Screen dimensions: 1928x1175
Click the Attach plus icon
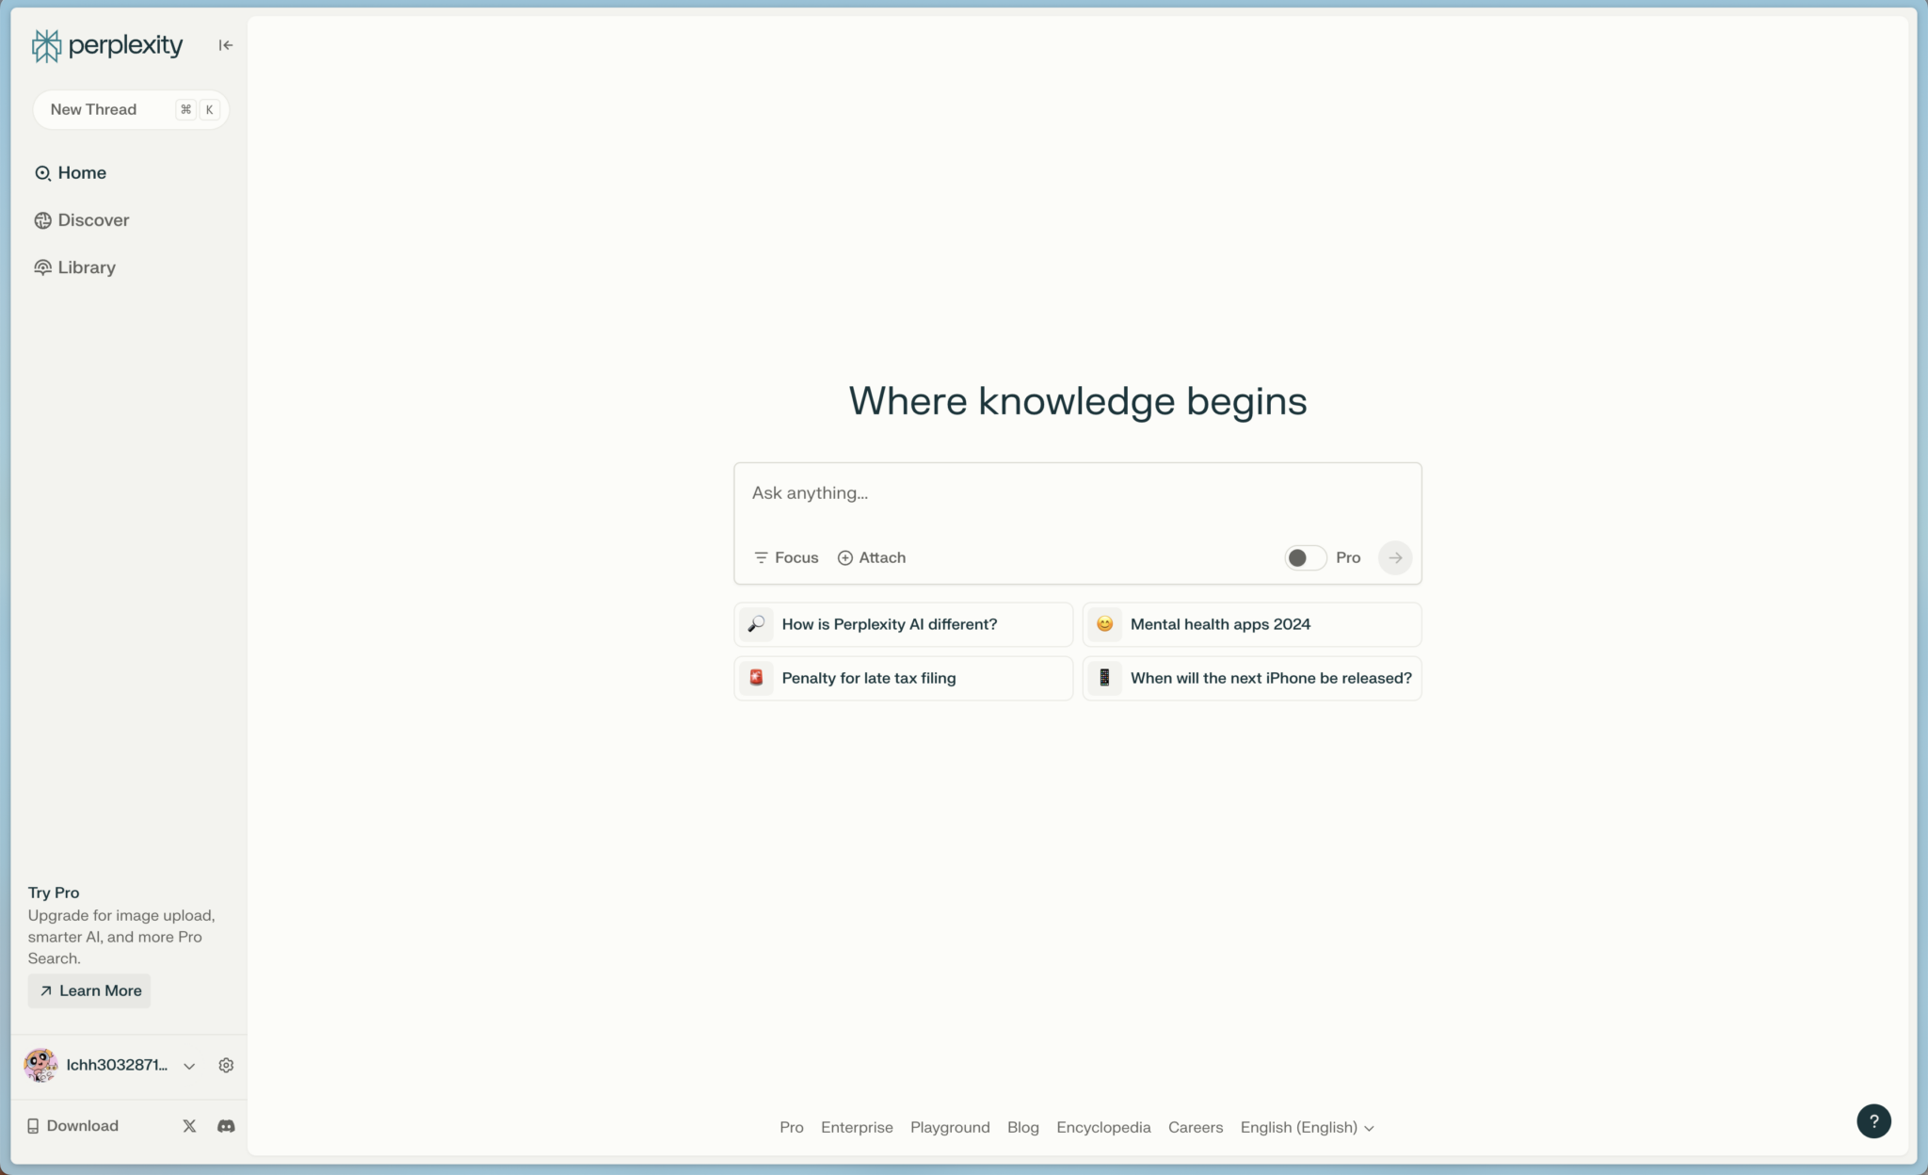pos(845,557)
